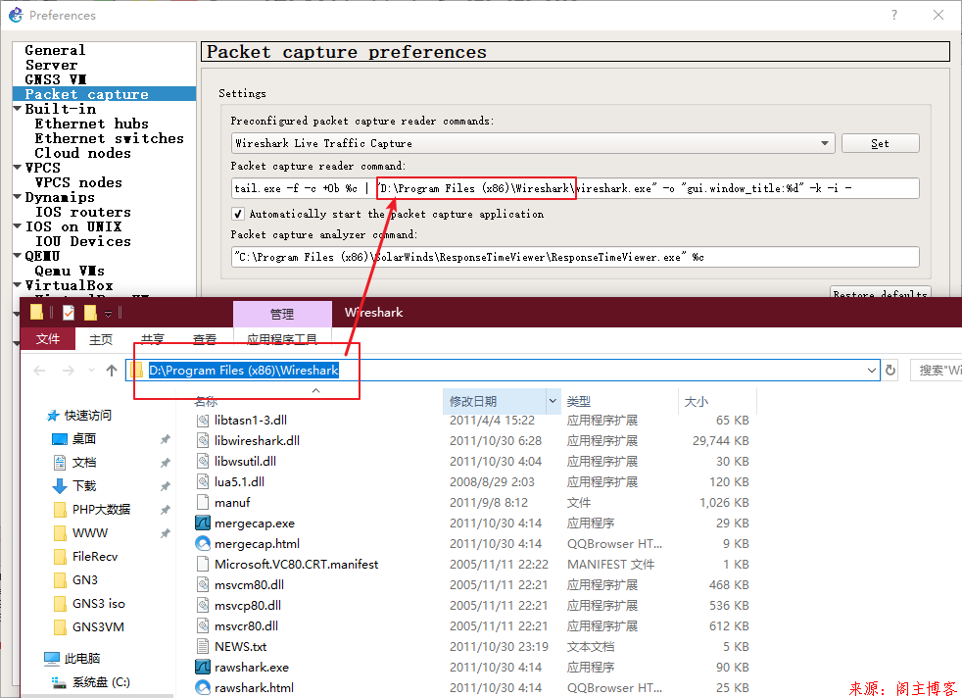Viewport: 962px width, 698px height.
Task: Click the Explorer refresh icon
Action: (890, 371)
